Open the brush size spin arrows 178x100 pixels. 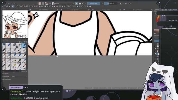point(118,4)
